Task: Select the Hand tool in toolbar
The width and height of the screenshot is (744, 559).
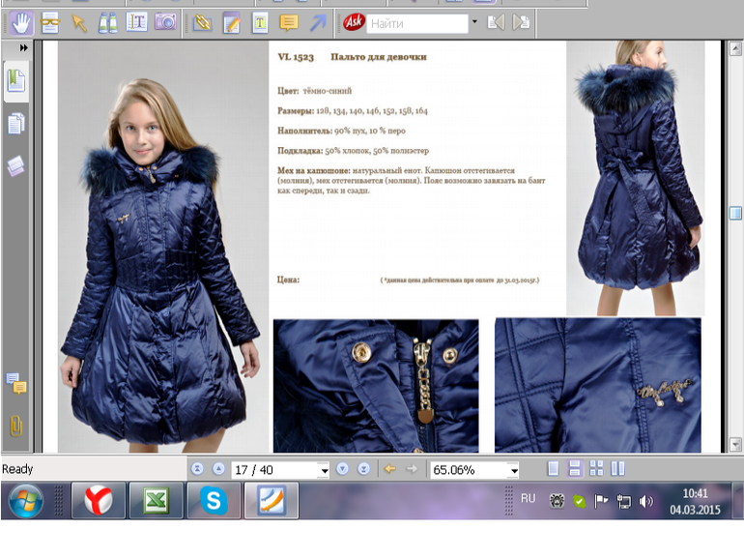Action: click(20, 22)
